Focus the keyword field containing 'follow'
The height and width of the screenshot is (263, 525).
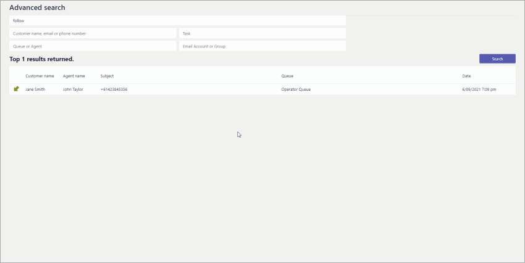[177, 20]
